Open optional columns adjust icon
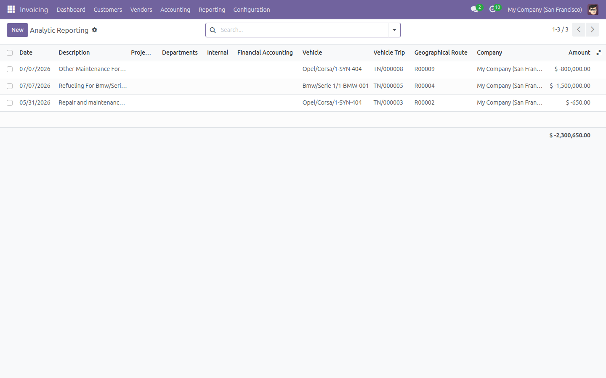Viewport: 606px width, 378px height. (598, 52)
